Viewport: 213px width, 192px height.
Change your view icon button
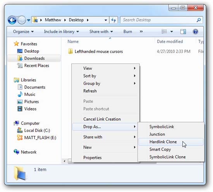164,31
